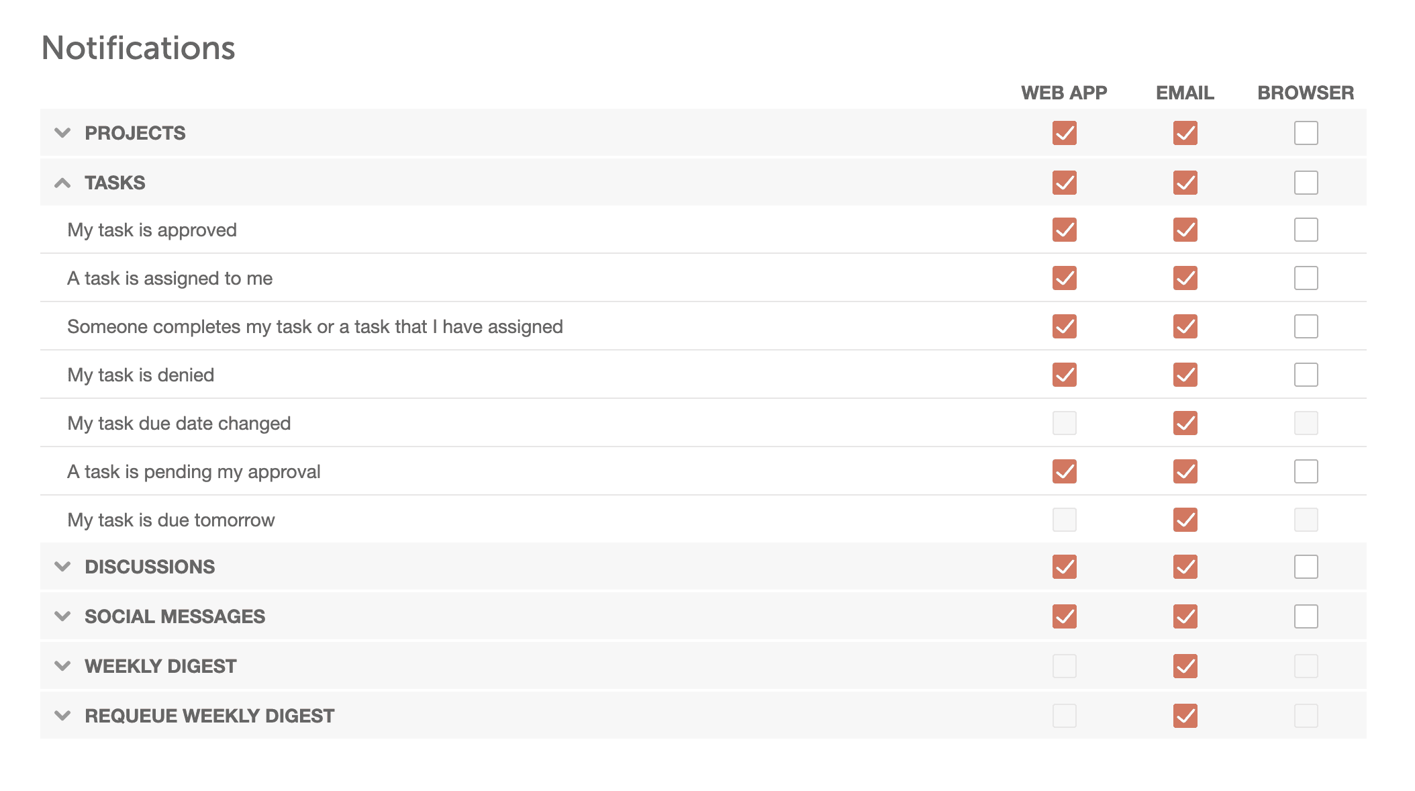Uncheck Web App for A task is pending my approval

(x=1065, y=471)
